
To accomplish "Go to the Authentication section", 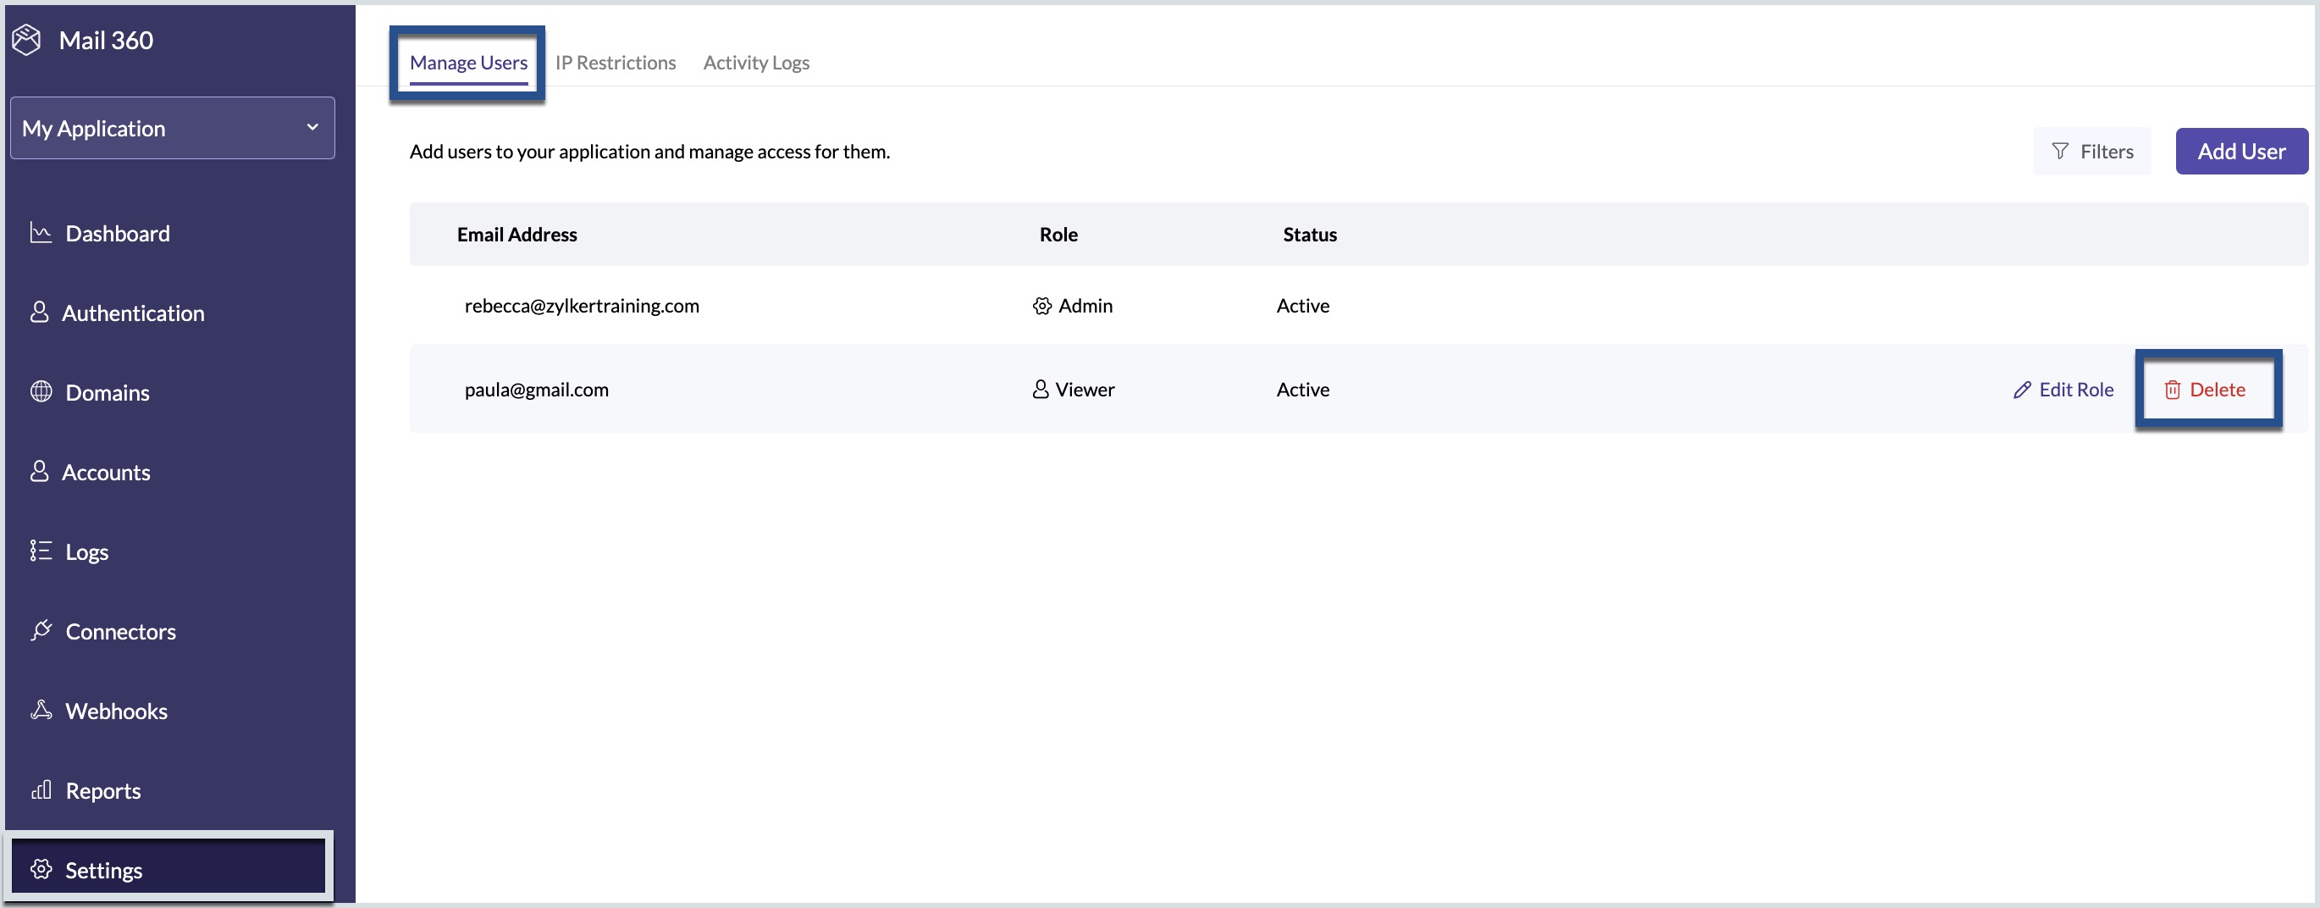I will 132,313.
